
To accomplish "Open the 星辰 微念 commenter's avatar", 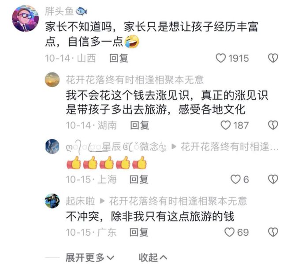I will click(x=52, y=146).
